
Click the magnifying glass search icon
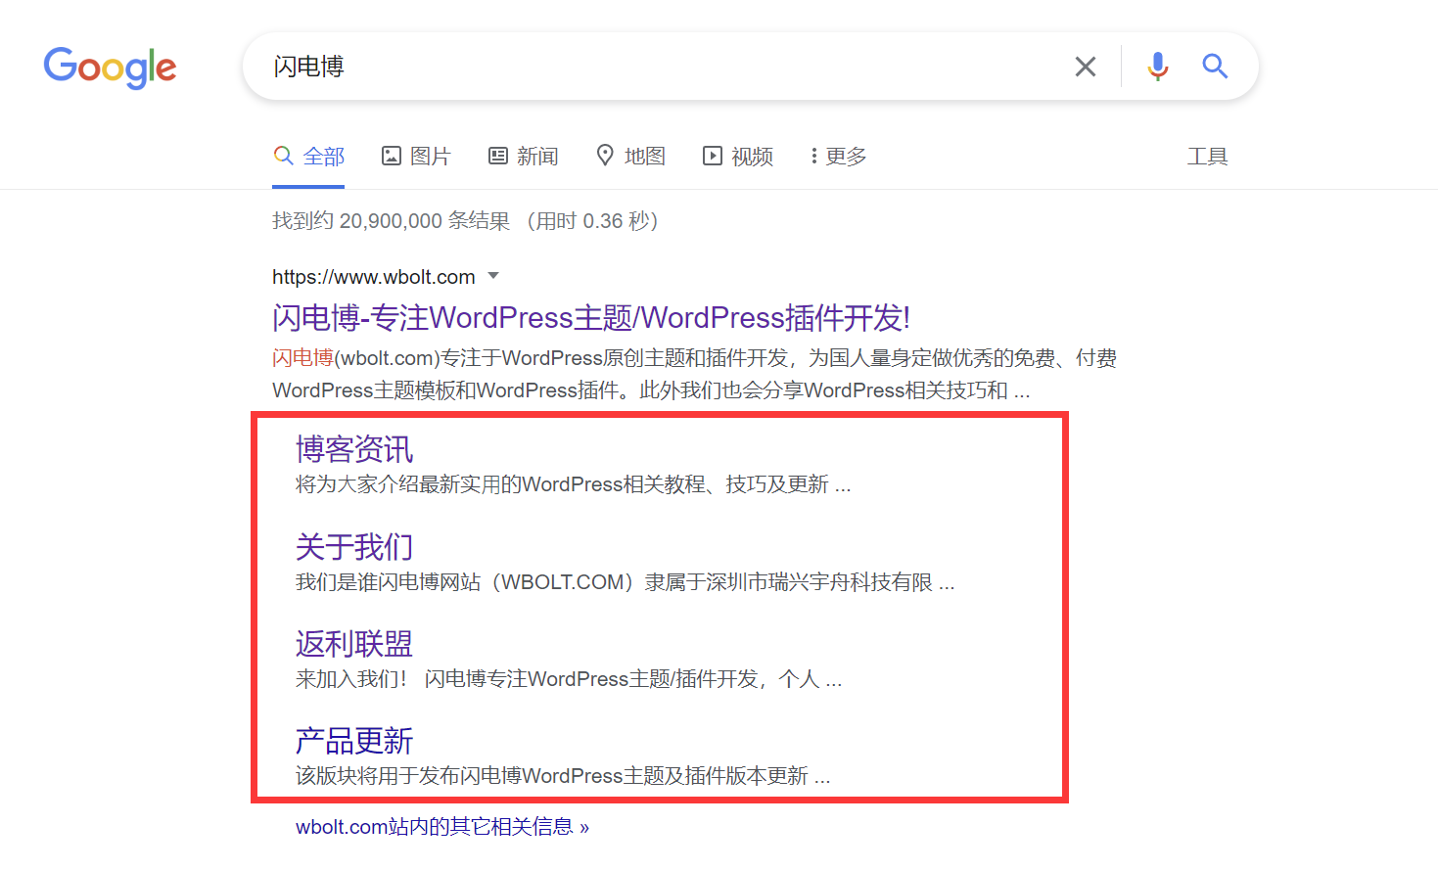pos(1214,66)
